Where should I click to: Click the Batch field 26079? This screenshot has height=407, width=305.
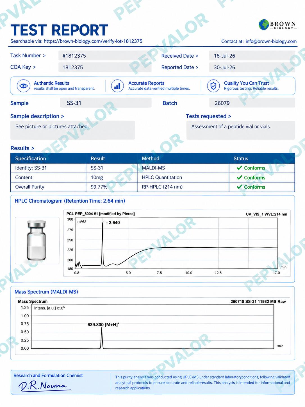(x=252, y=103)
